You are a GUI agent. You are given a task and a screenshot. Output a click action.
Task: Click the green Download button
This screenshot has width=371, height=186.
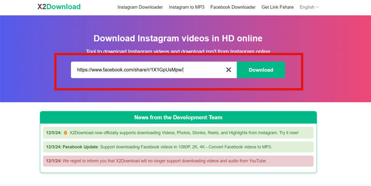[261, 70]
